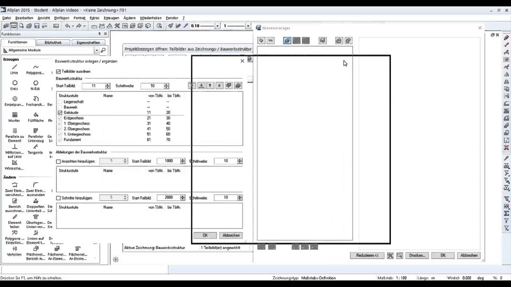Select the N-Eck polygon tool
The width and height of the screenshot is (511, 287).
[x=36, y=85]
